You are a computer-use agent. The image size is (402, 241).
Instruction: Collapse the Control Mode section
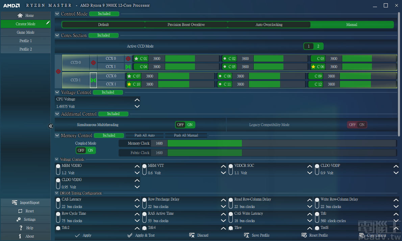point(57,14)
